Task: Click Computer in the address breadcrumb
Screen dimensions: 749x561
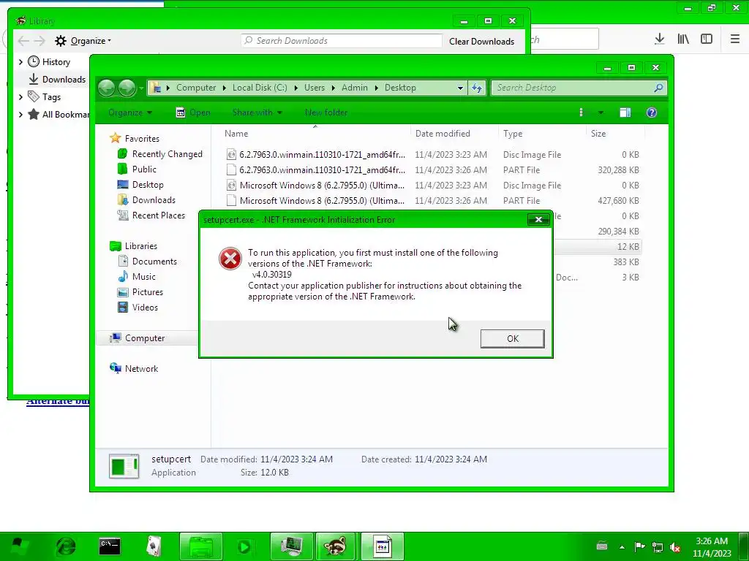Action: tap(196, 88)
